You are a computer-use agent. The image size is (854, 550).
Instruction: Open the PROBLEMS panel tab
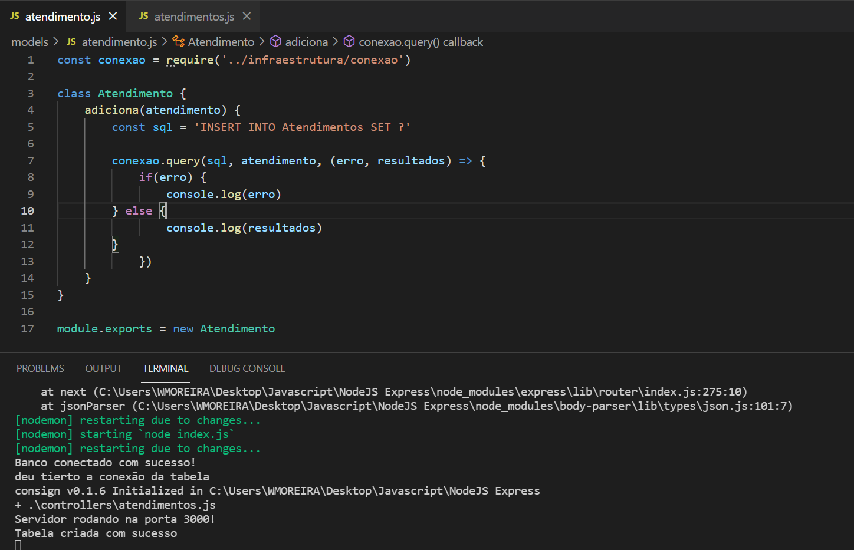[40, 368]
